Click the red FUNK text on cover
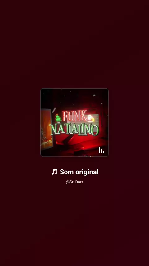The height and width of the screenshot is (266, 149). click(74, 116)
